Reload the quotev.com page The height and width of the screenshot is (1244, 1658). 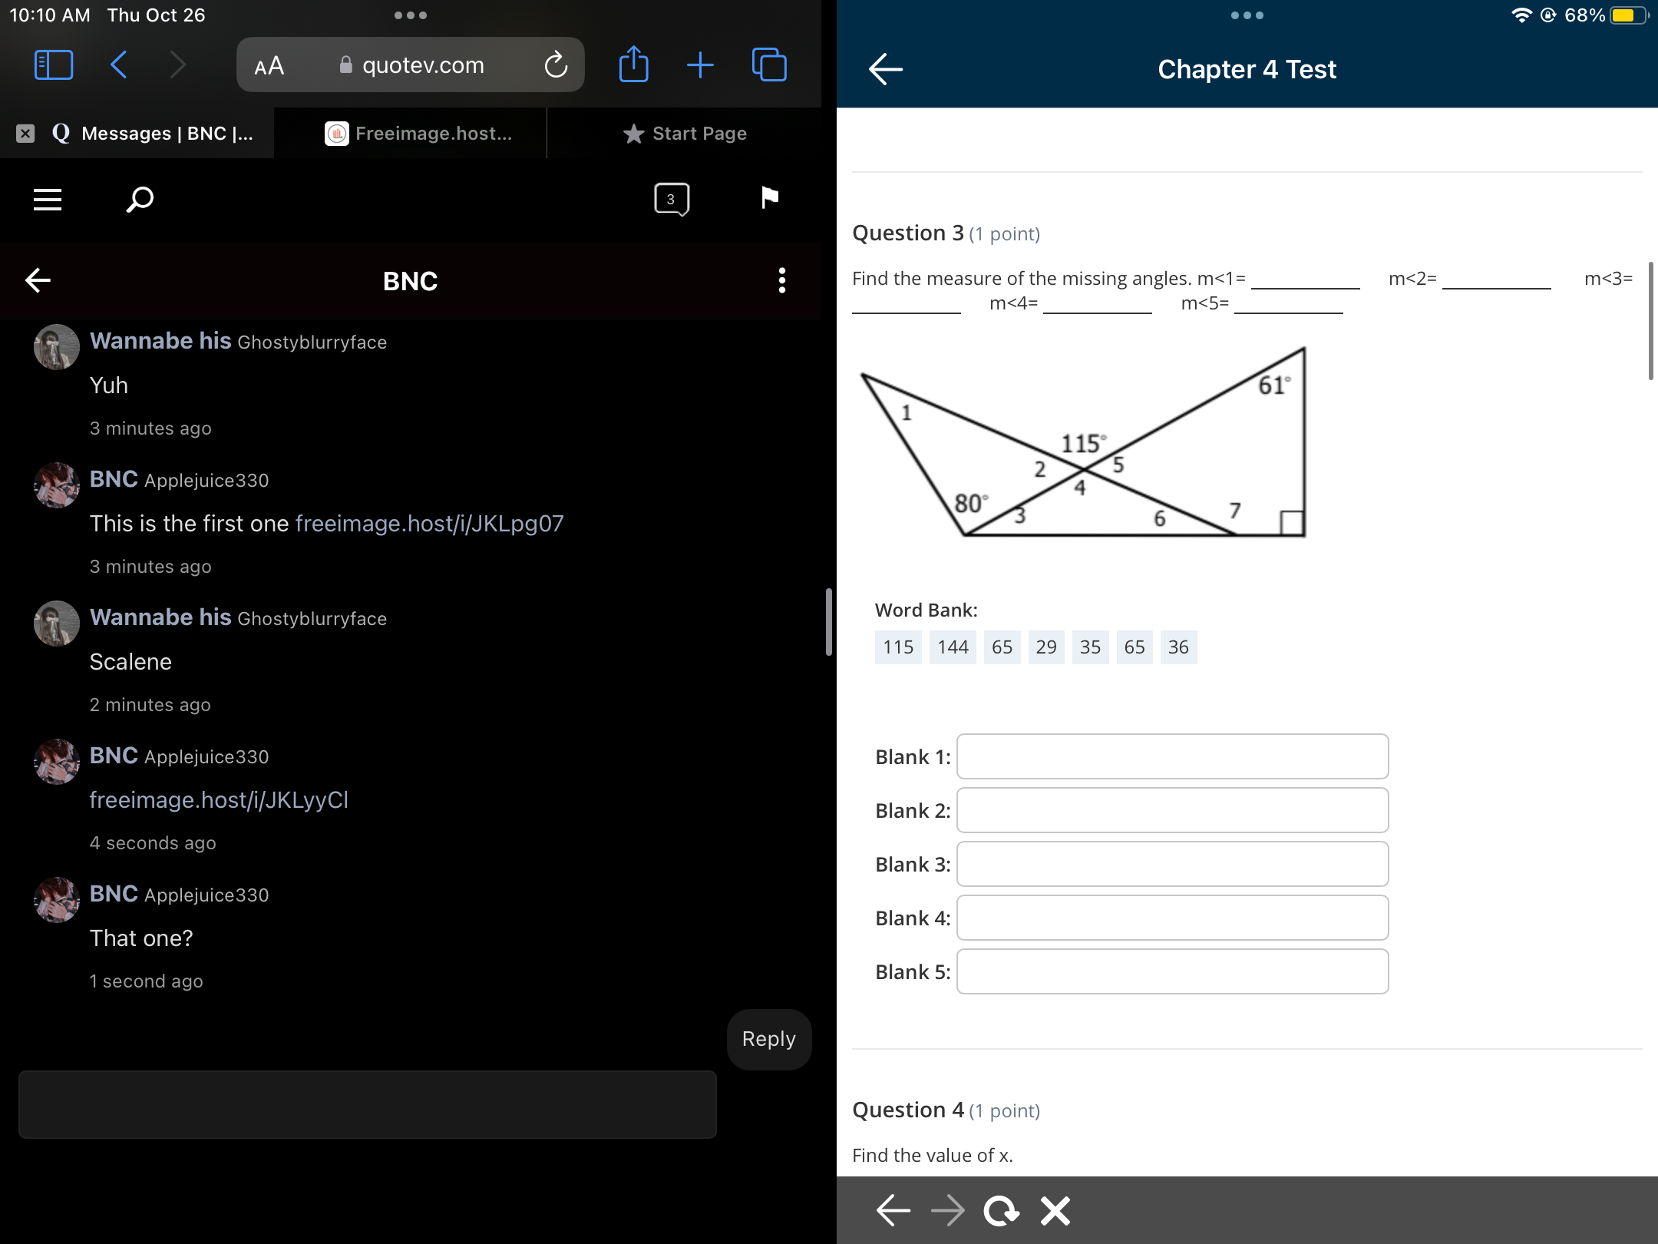pyautogui.click(x=556, y=65)
